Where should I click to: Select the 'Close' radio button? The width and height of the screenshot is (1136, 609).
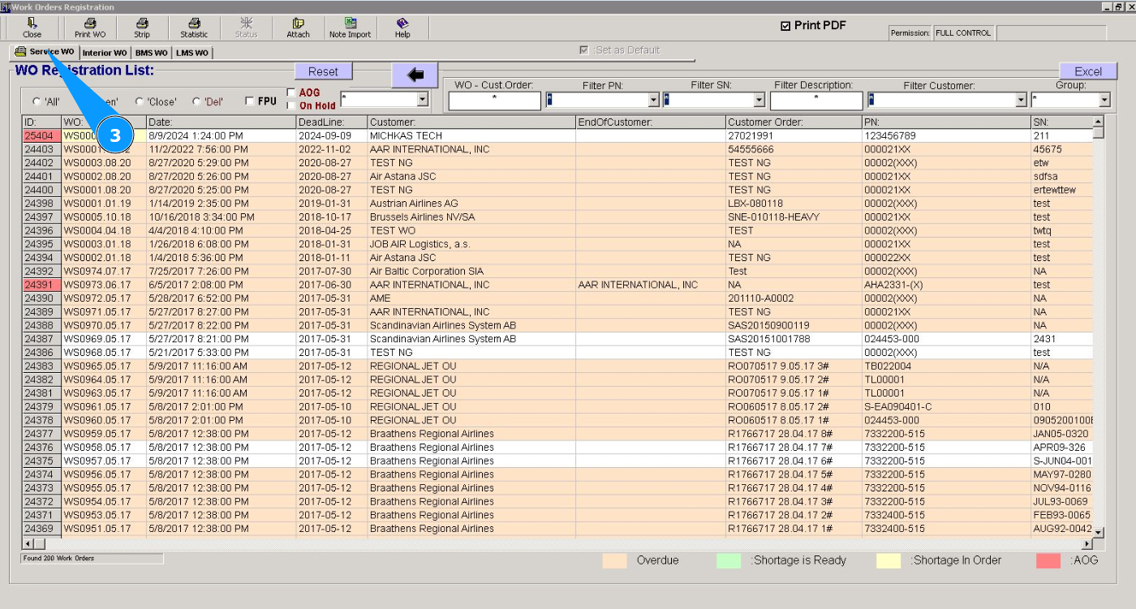coord(140,101)
